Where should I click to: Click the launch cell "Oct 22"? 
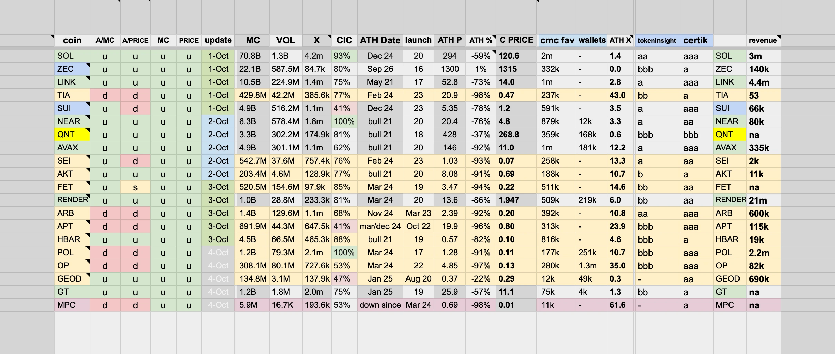tap(418, 226)
